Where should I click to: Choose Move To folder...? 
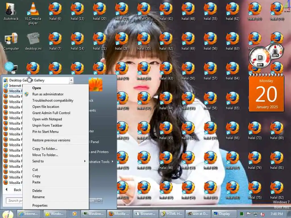click(x=45, y=155)
